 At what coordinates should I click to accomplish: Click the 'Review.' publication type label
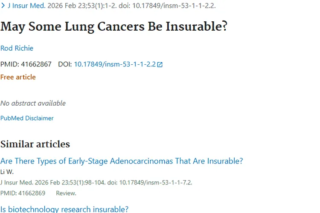66,193
